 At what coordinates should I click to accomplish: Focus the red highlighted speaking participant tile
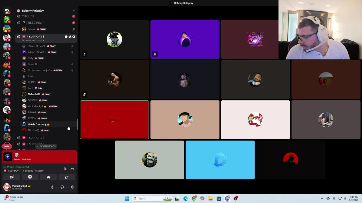pos(115,120)
